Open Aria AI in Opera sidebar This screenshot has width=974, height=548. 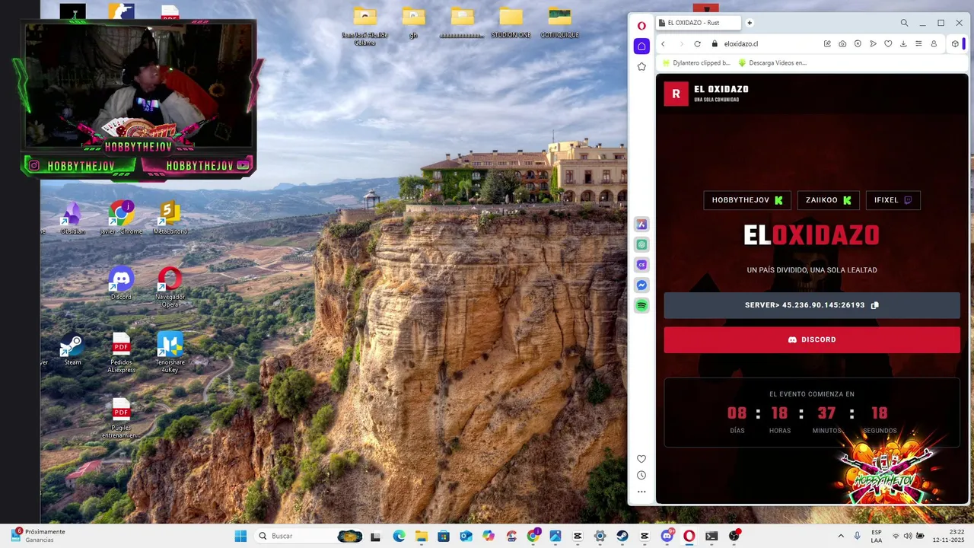(641, 225)
